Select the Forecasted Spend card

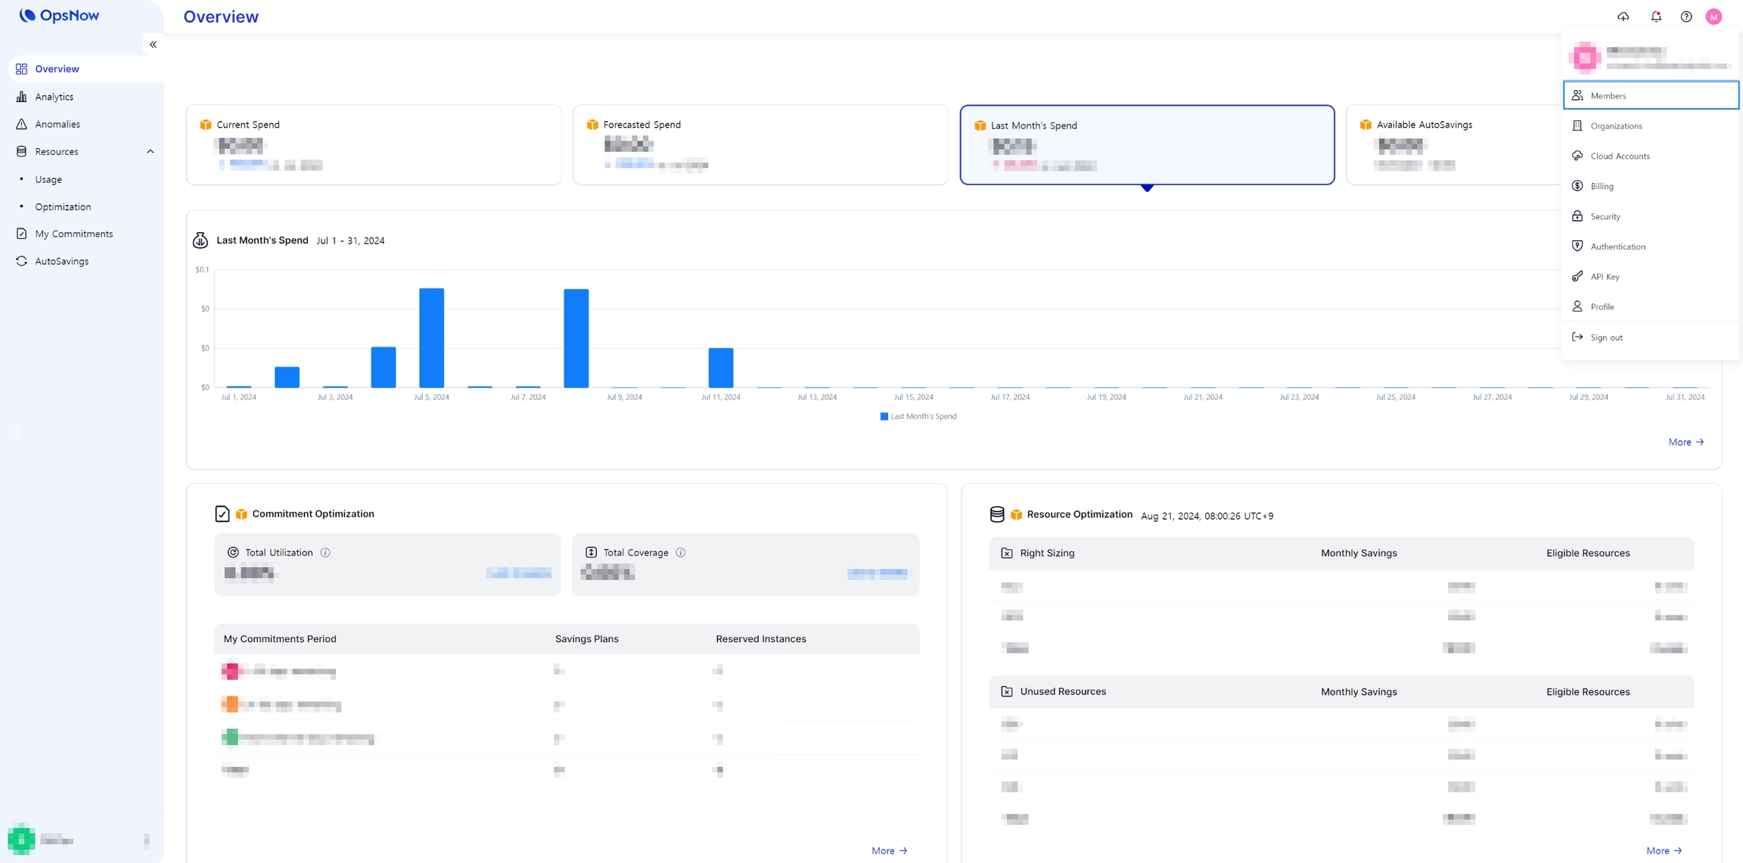(x=760, y=144)
